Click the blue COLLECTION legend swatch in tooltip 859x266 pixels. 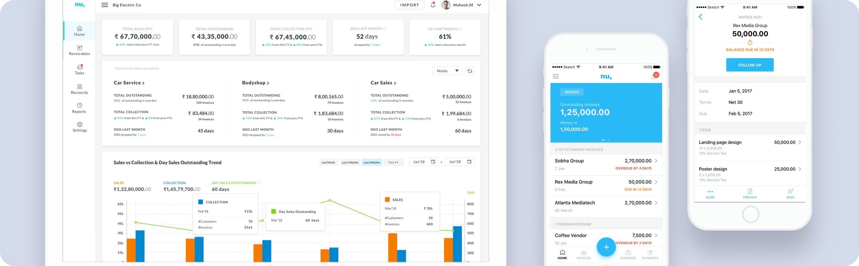201,202
